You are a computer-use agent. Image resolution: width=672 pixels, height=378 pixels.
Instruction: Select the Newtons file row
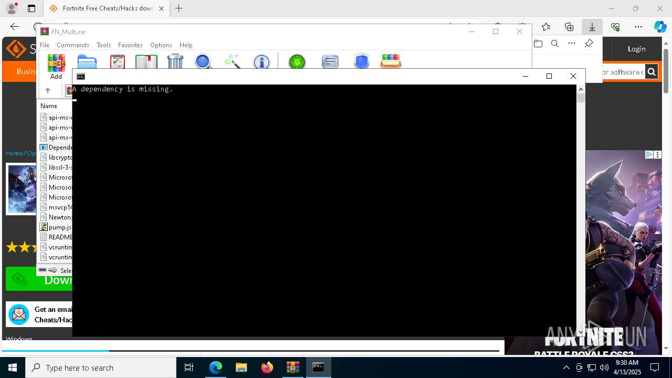coord(56,217)
